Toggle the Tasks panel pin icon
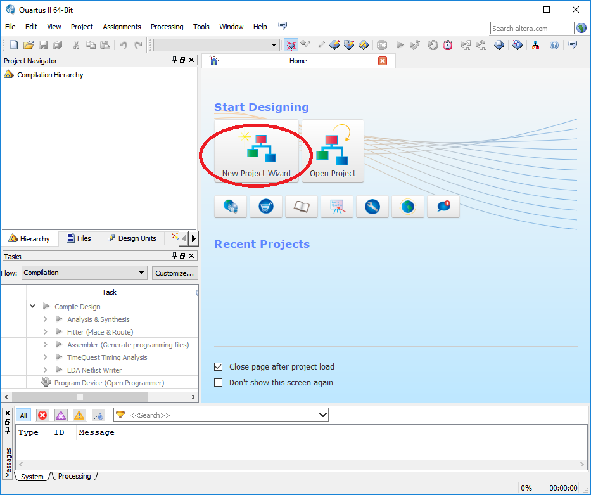 tap(174, 255)
